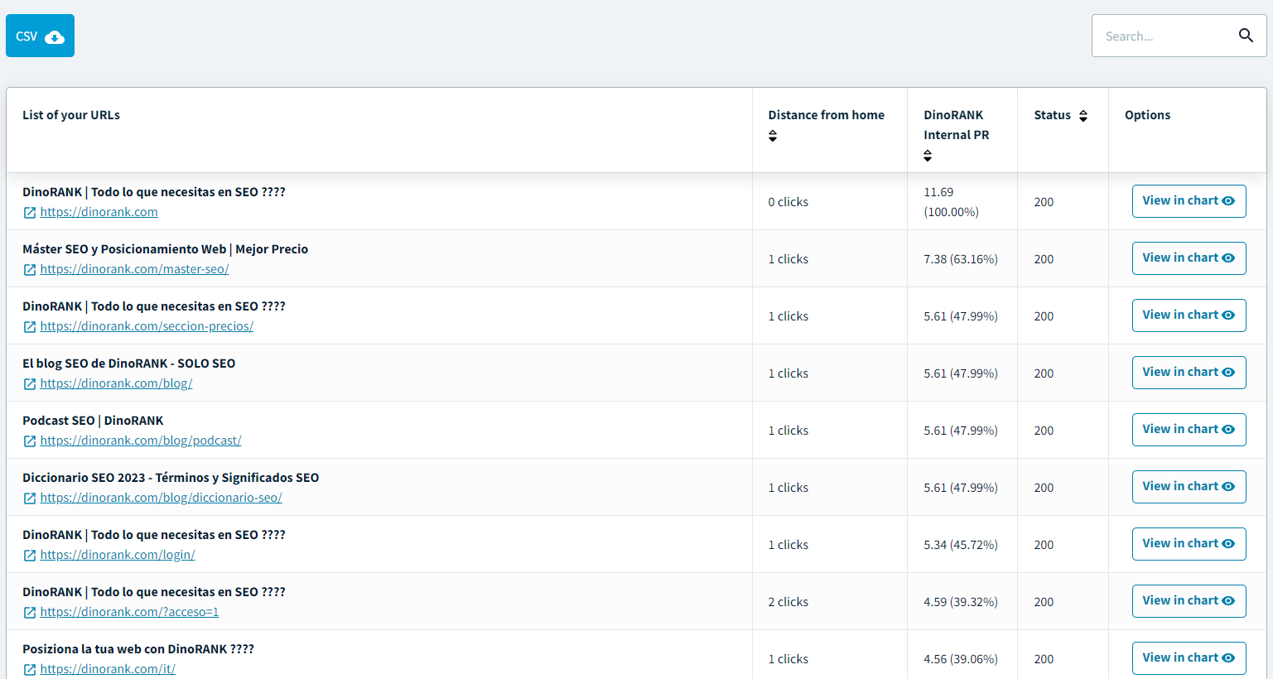Screen dimensions: 1273x679
Task: Click the external link icon beside dinorank.com/seccion-precios/
Action: (30, 327)
